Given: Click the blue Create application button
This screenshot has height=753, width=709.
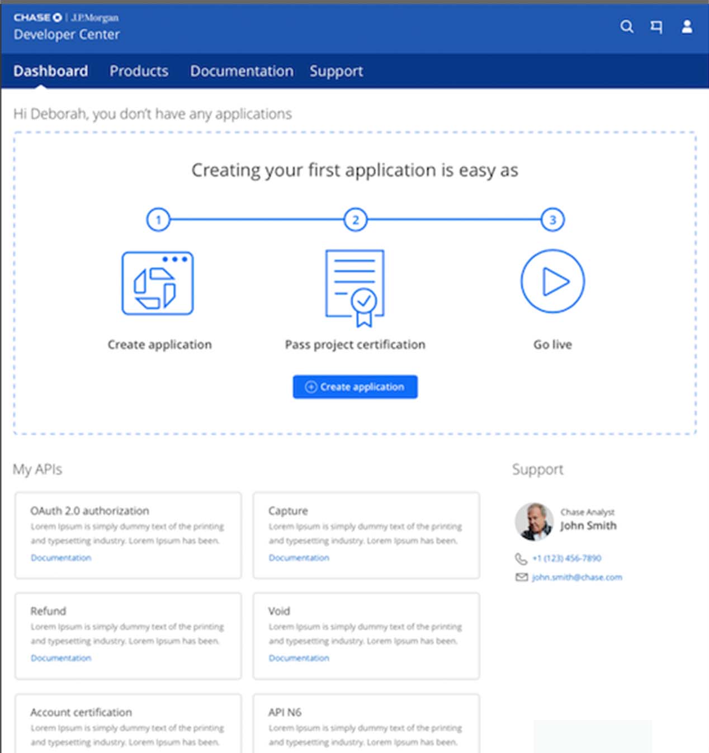Looking at the screenshot, I should coord(355,387).
